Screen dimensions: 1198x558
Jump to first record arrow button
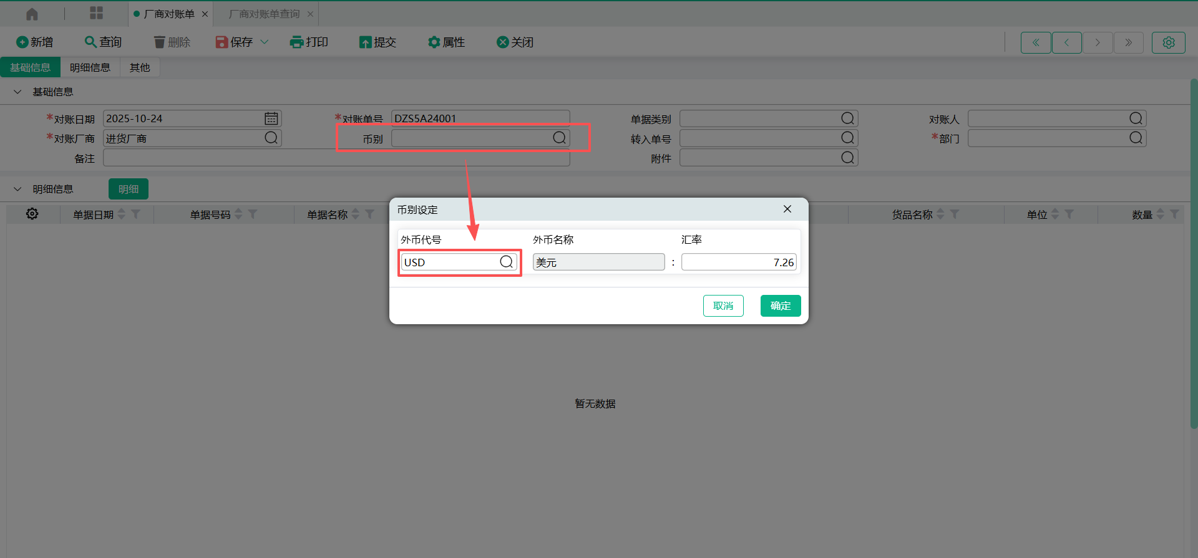[1035, 42]
